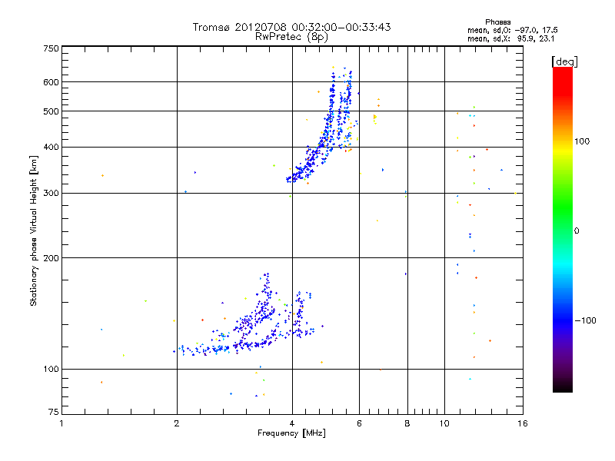615x461 pixels.
Task: Click the y-axis tick label '500'
Action: click(51, 111)
